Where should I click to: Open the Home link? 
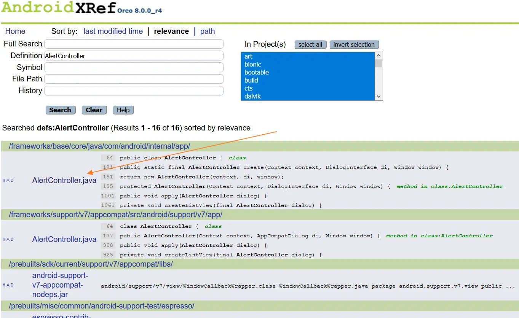[15, 31]
